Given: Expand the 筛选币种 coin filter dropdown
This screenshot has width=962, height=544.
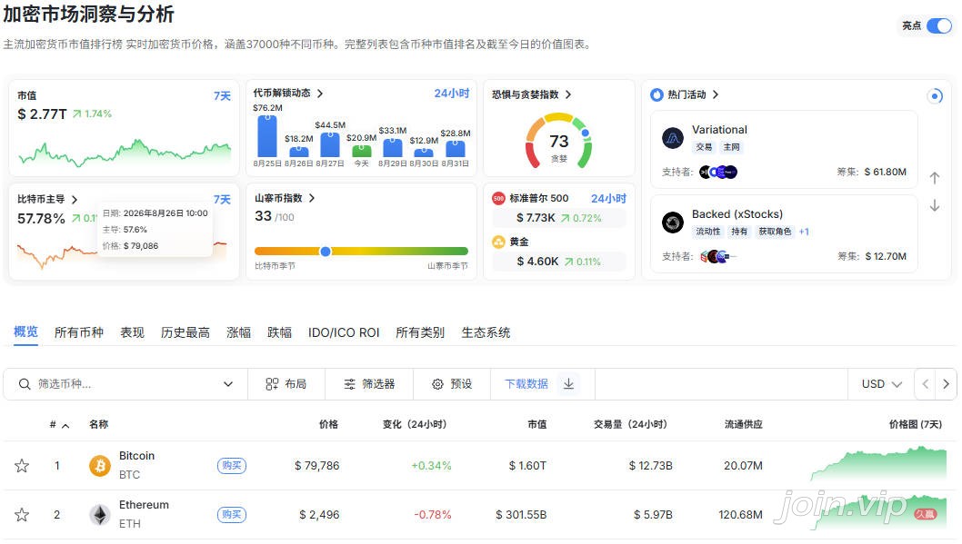Looking at the screenshot, I should 228,384.
